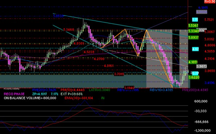The width and height of the screenshot is (216, 134).
Task: Select the green 5.0937 price tag
Action: pyautogui.click(x=194, y=37)
